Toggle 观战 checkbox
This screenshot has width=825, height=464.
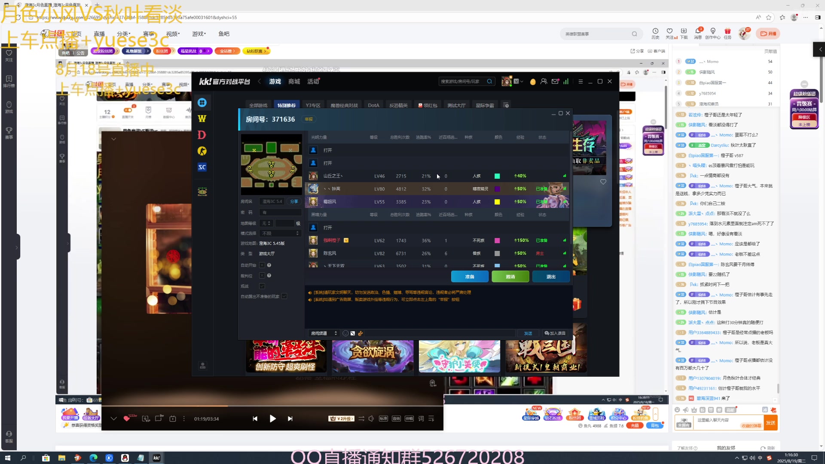[262, 286]
